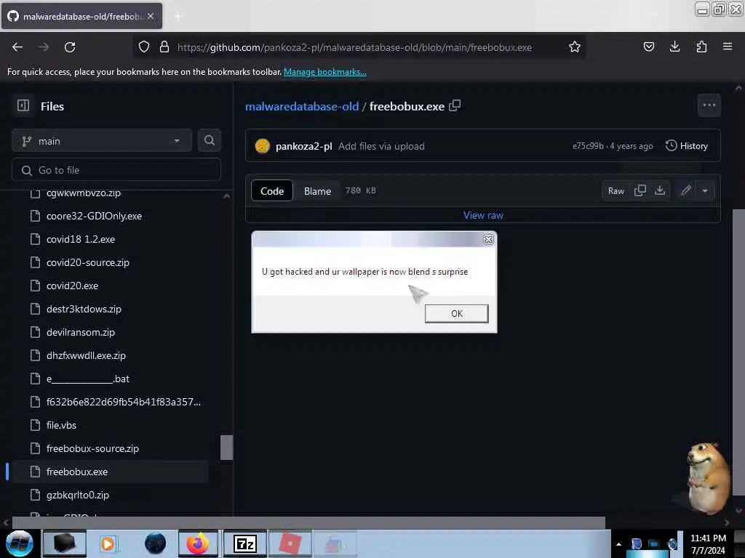This screenshot has height=558, width=745.
Task: Open the View raw link
Action: (x=483, y=215)
